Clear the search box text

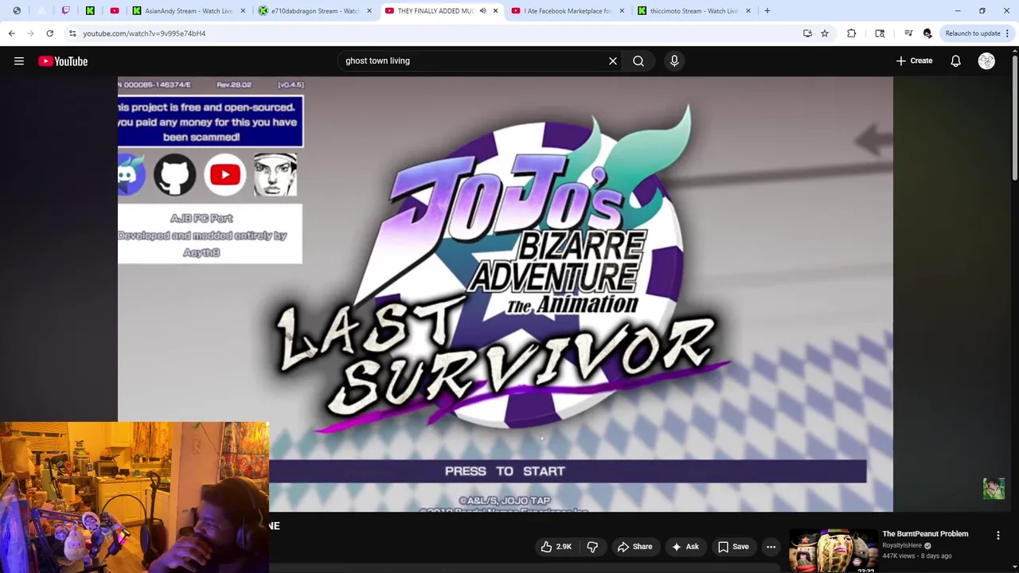pyautogui.click(x=613, y=60)
